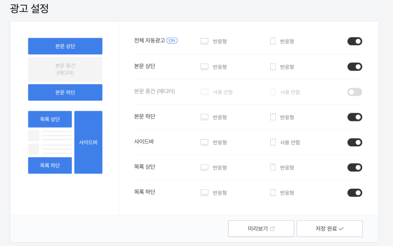This screenshot has height=246, width=393.
Task: Click the PC ad icon for 본문 하단
Action: coord(204,117)
